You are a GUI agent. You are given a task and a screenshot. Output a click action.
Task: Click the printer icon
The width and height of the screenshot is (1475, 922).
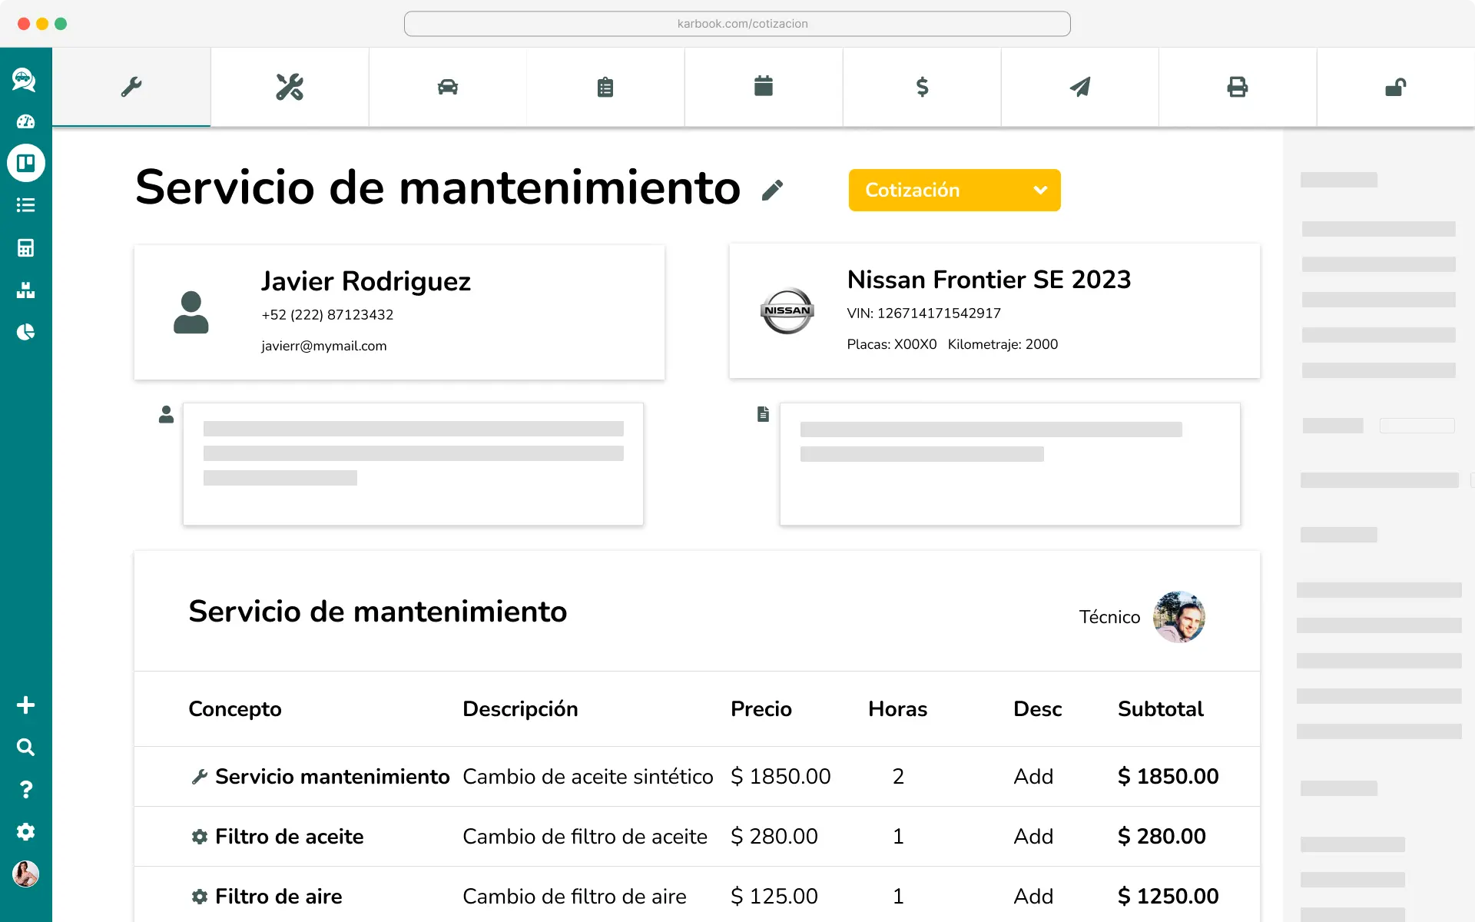1238,87
